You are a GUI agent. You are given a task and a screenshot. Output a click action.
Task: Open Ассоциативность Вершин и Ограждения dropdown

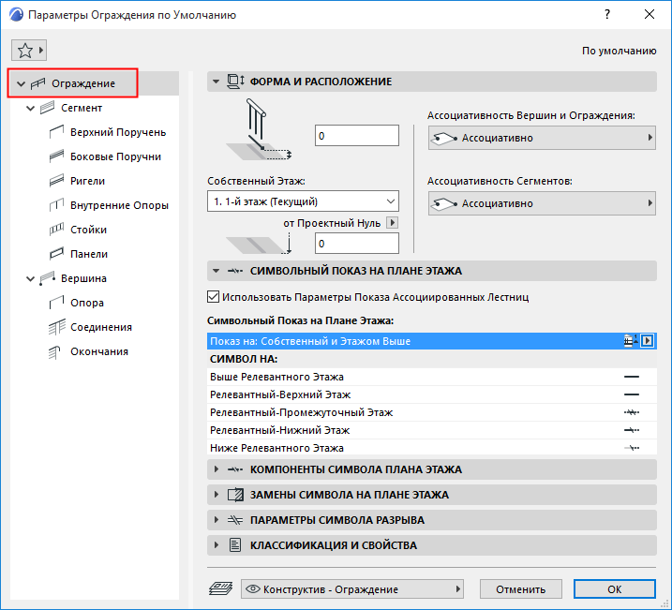point(542,138)
